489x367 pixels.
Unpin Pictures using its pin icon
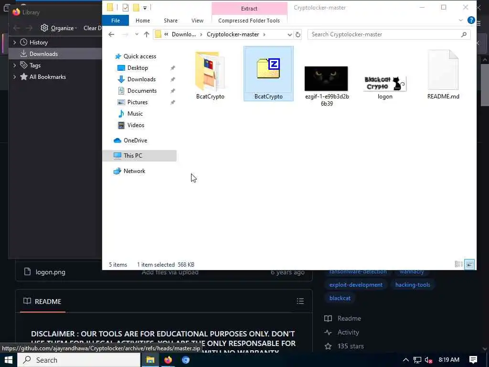point(172,102)
